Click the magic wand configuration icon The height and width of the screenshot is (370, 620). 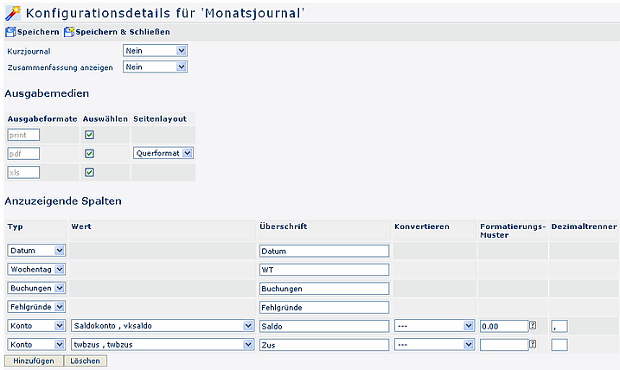tap(13, 13)
